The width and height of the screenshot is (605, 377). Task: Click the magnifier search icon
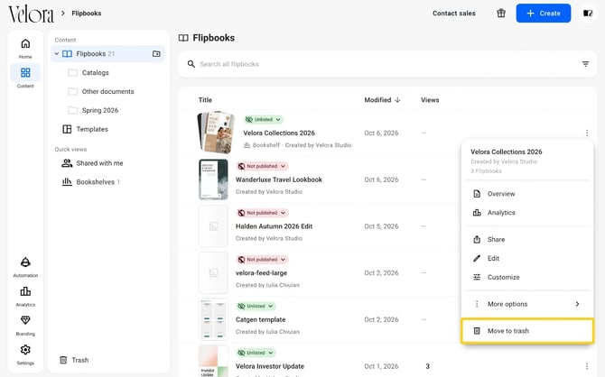pyautogui.click(x=191, y=64)
